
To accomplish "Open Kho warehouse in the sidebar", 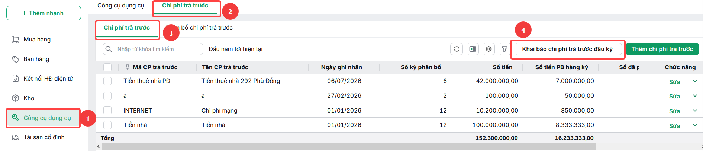I will (29, 98).
